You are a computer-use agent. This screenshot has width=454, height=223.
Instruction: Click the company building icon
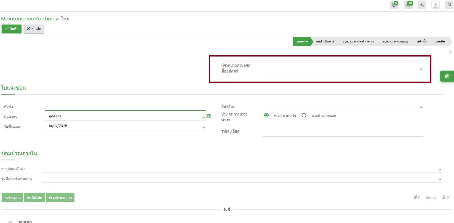coord(449,5)
